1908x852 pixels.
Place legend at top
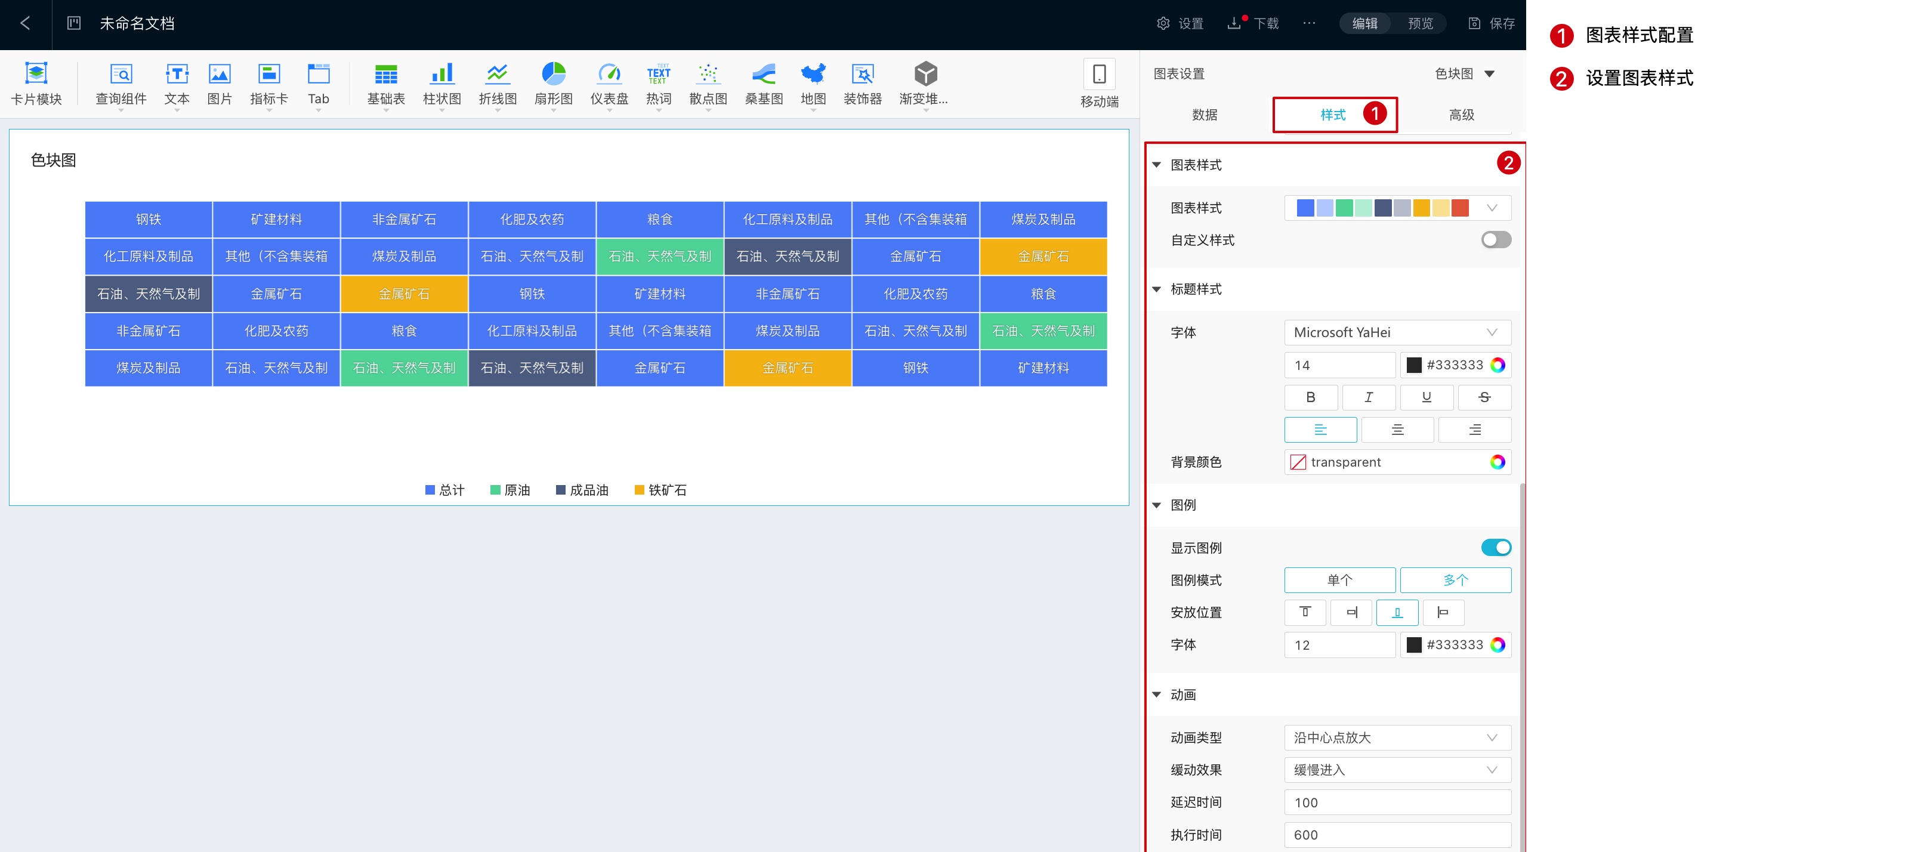tap(1305, 612)
